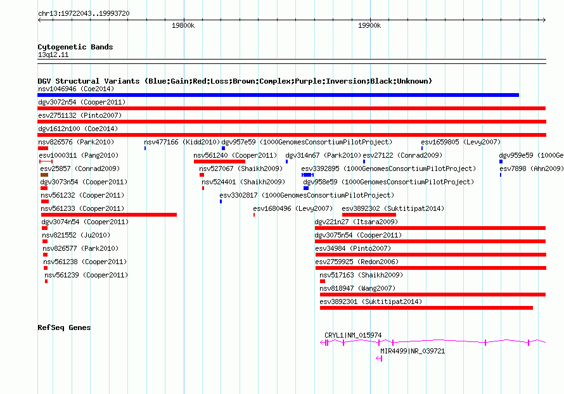Click the chr13:19722043..19993720 coordinates text
Viewport: 564px width, 394px height.
[84, 13]
